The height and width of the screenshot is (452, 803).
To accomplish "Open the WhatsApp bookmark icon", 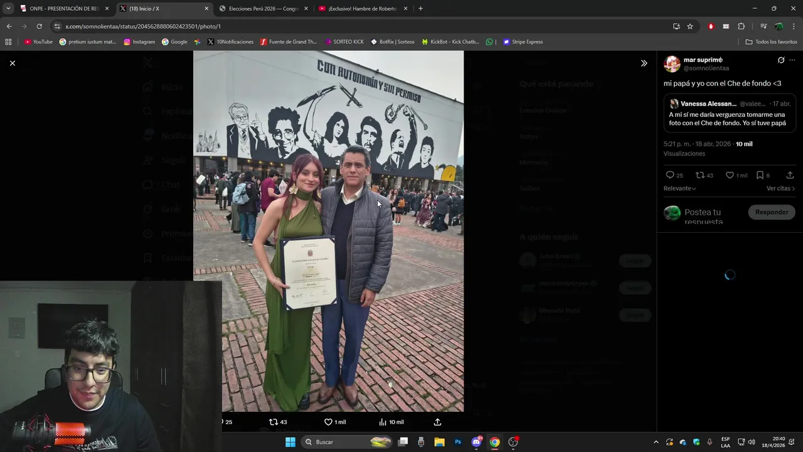I will pyautogui.click(x=489, y=42).
